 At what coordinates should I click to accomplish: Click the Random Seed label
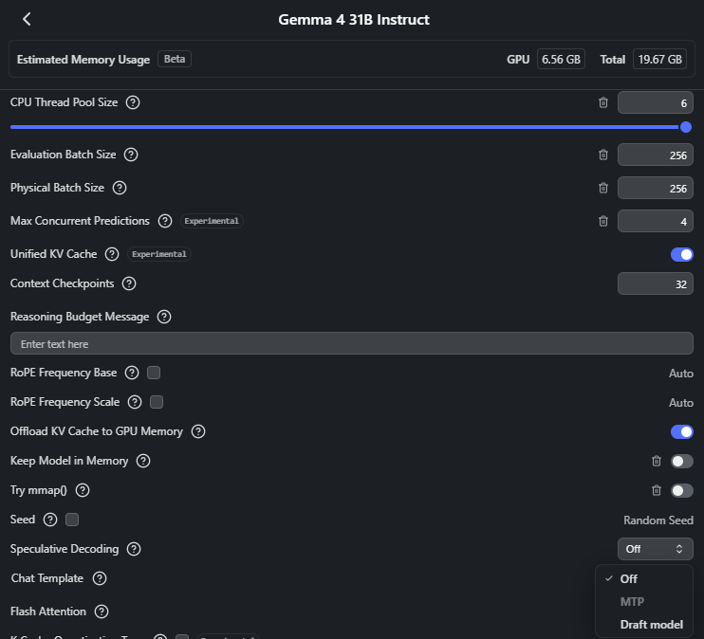[658, 520]
